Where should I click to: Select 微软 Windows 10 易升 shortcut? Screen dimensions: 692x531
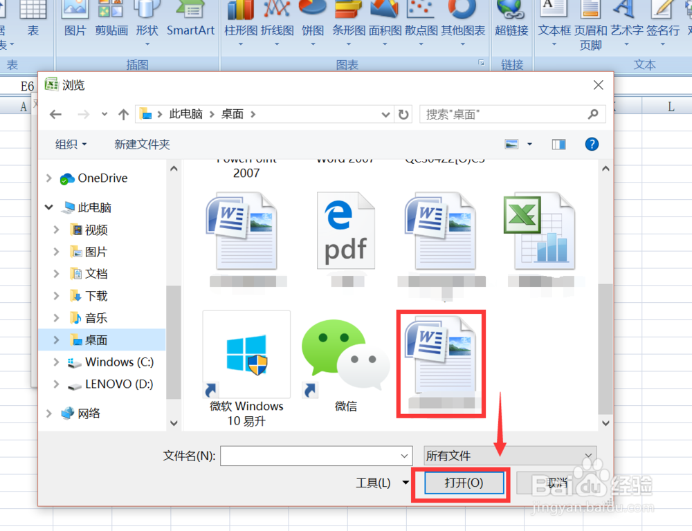pos(246,369)
